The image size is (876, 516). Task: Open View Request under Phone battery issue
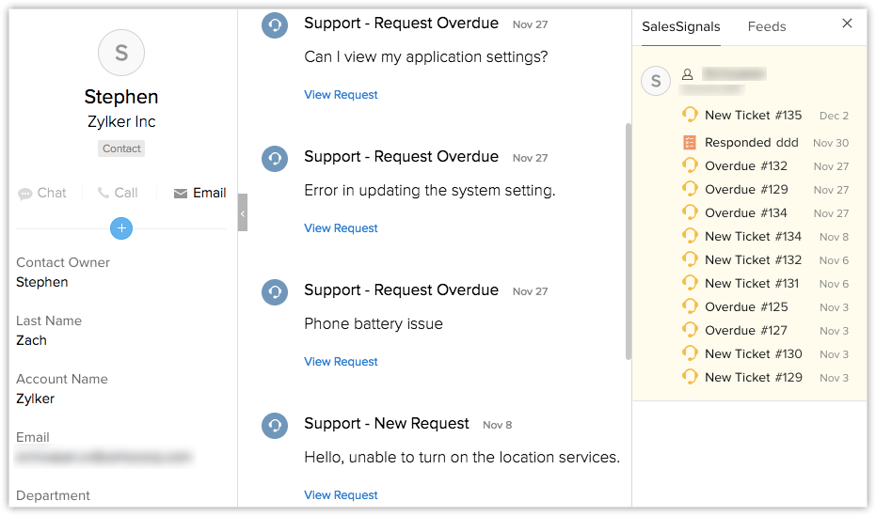tap(341, 362)
